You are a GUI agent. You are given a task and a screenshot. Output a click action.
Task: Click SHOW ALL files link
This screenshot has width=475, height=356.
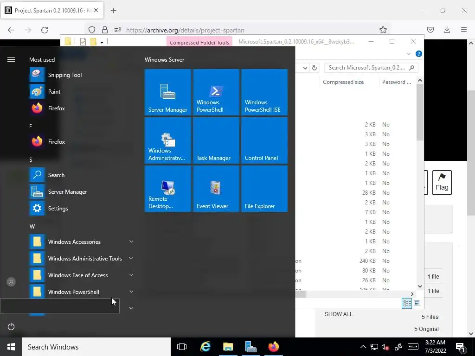pos(339,314)
